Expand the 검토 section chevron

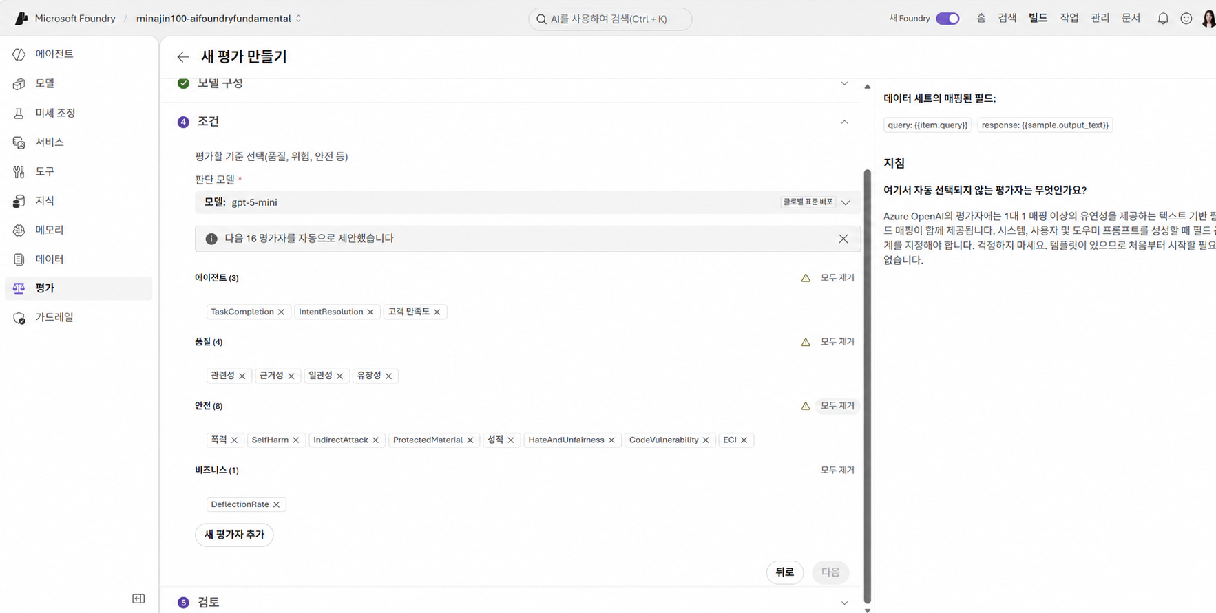[x=844, y=603]
